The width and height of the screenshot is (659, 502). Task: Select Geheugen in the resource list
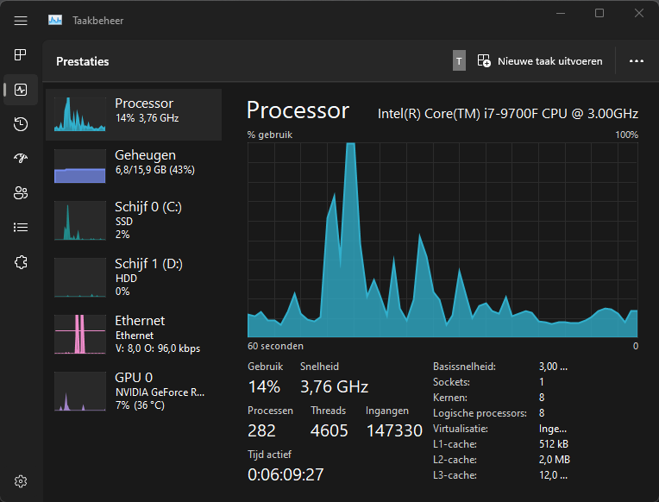pos(134,166)
